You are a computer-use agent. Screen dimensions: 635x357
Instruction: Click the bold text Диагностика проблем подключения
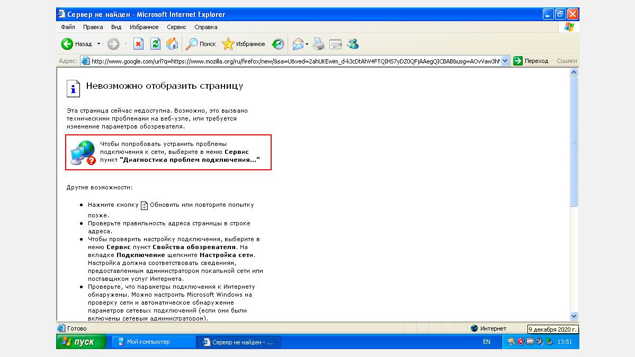(190, 160)
